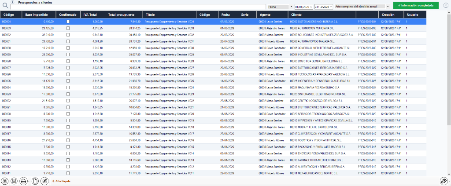451x186 pixels.
Task: Click total presupuesto value 25.664,10
Action: click(x=135, y=140)
